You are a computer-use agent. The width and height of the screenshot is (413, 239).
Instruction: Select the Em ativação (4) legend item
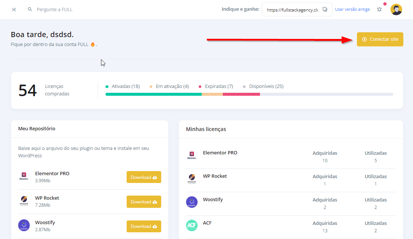click(169, 86)
